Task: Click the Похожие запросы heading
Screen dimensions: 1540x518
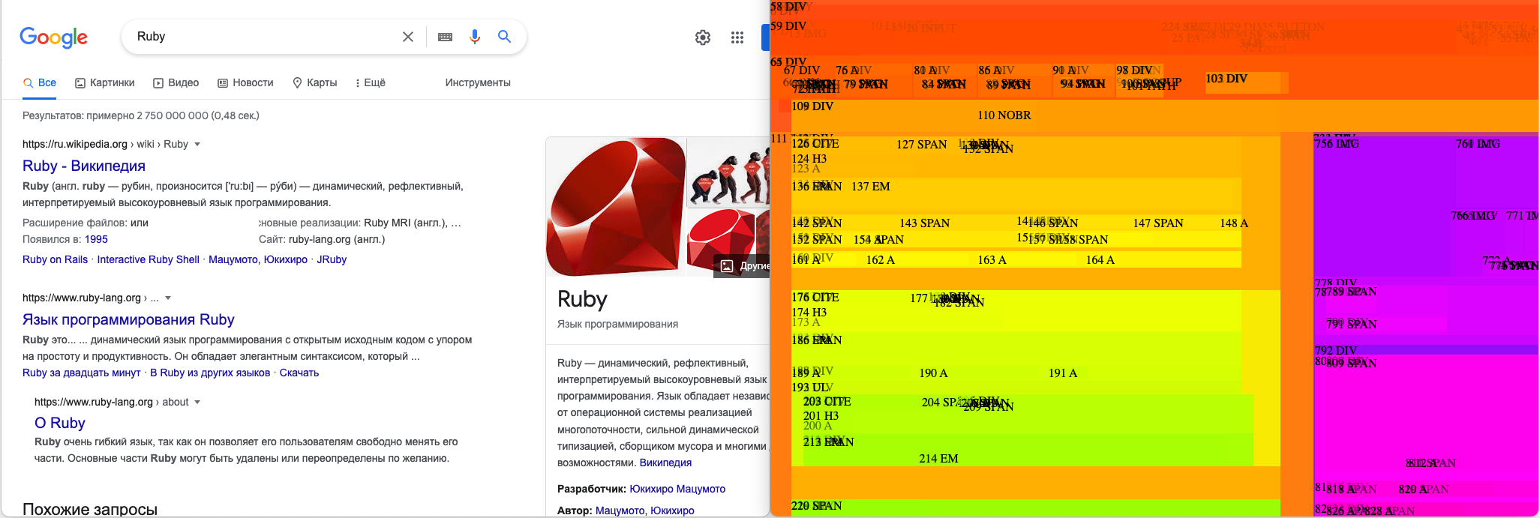Action: coord(90,510)
